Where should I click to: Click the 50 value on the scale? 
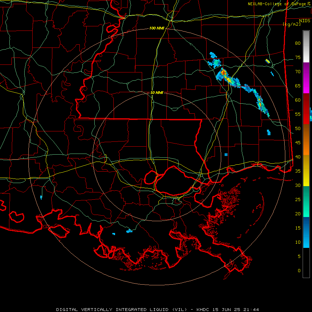(298, 128)
